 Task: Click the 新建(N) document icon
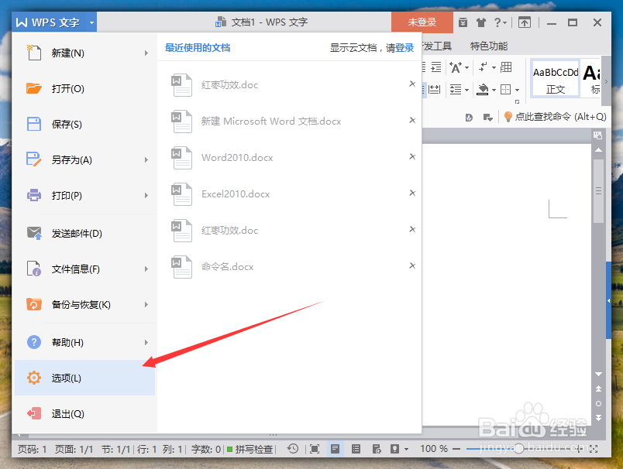click(x=34, y=53)
